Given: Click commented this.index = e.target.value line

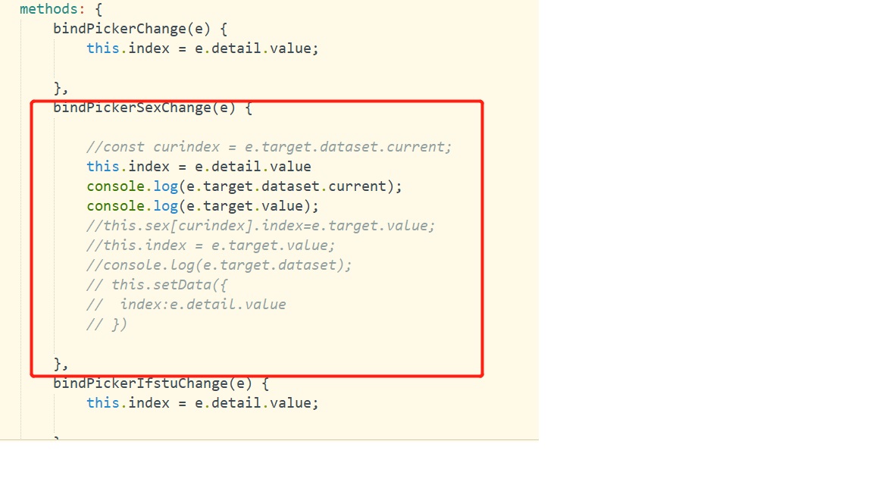Looking at the screenshot, I should click(x=211, y=245).
